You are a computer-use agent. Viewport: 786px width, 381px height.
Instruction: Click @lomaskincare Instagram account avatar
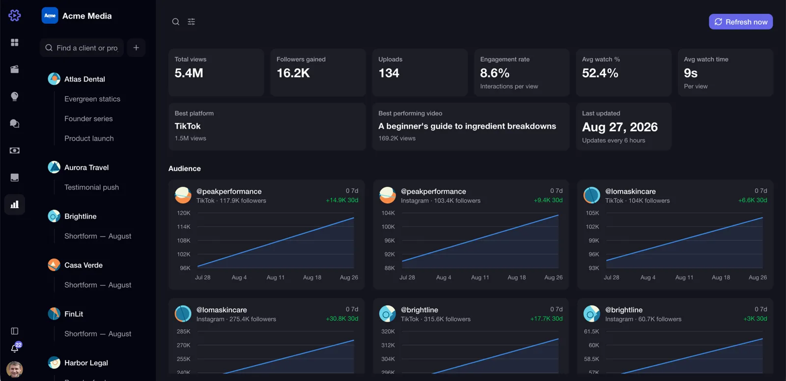[183, 314]
